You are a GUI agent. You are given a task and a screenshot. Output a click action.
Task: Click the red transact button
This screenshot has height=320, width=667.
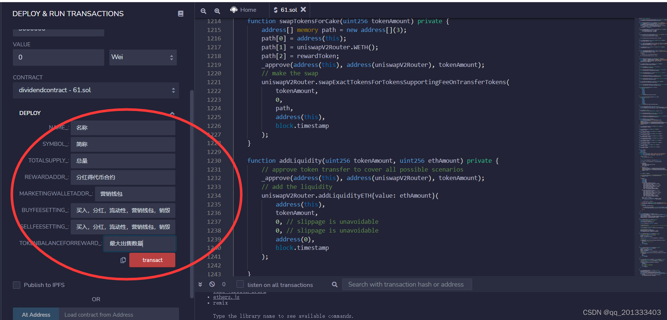(x=152, y=260)
